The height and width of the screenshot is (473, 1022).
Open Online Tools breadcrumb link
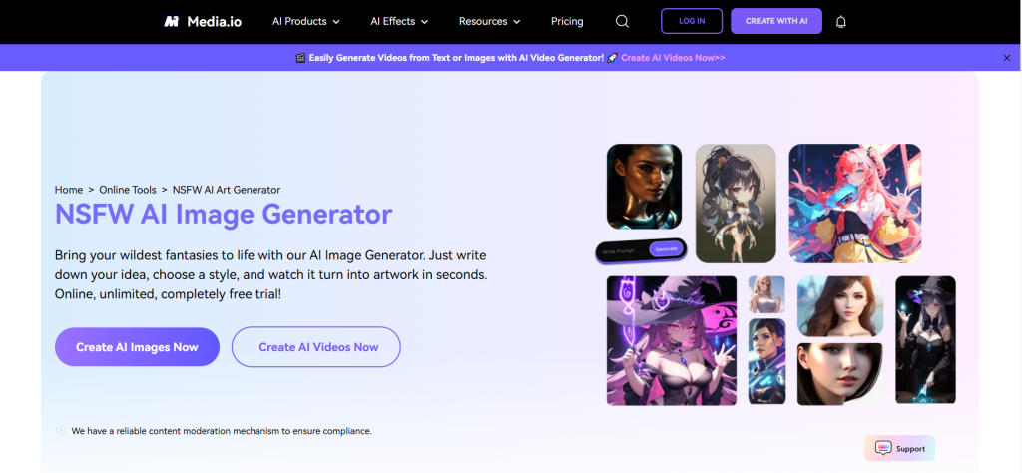pyautogui.click(x=128, y=190)
